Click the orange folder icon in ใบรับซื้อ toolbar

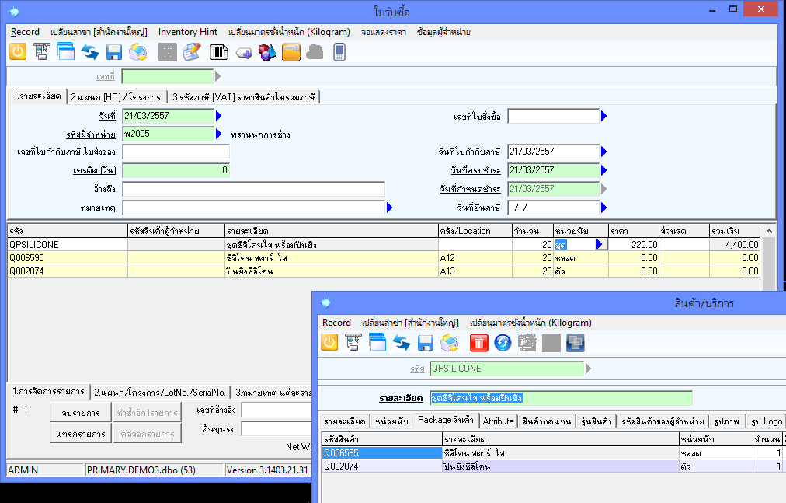point(290,52)
